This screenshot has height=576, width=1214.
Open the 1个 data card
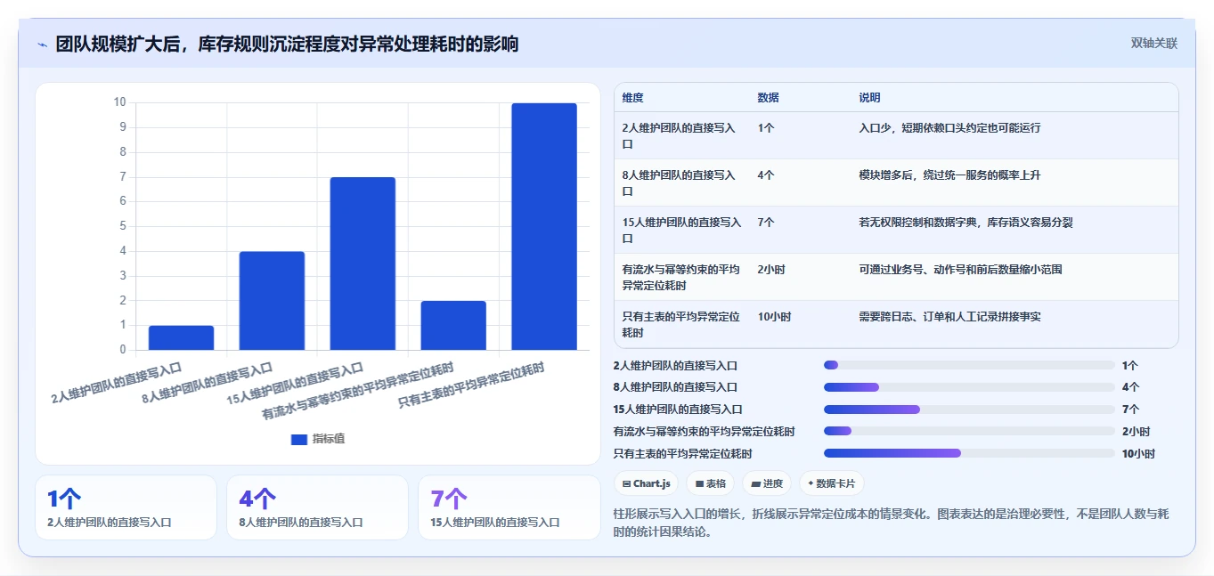126,507
